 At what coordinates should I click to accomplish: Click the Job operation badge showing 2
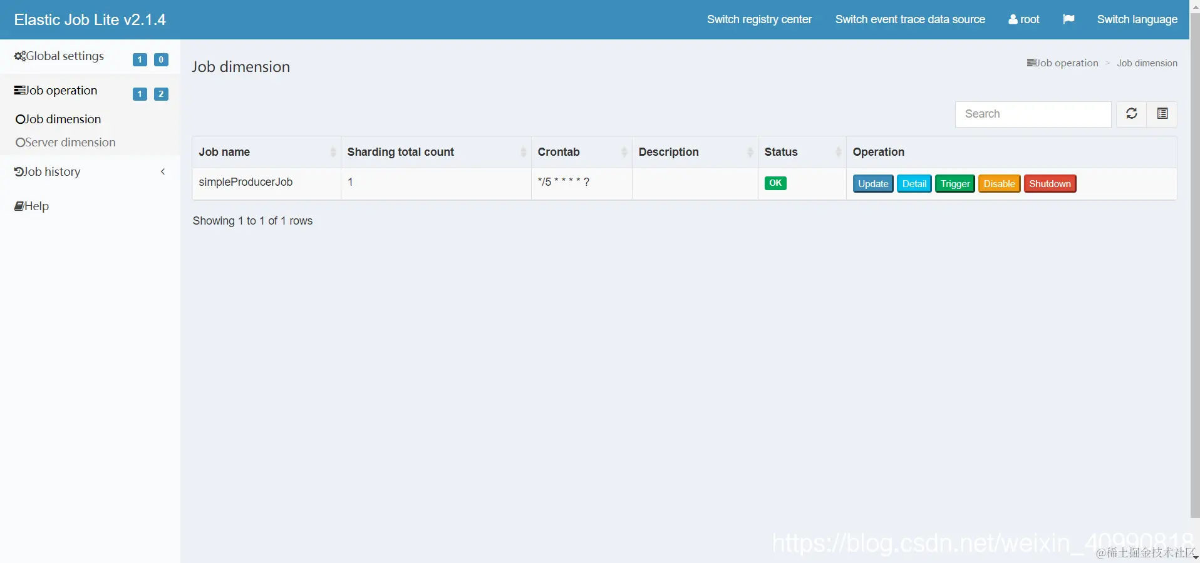161,94
